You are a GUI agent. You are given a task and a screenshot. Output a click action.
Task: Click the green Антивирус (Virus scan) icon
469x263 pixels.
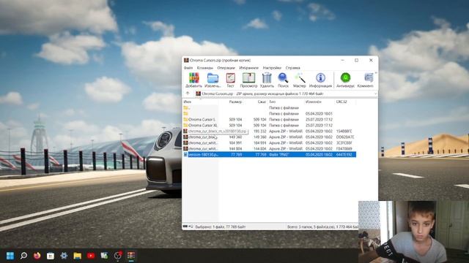pos(345,78)
